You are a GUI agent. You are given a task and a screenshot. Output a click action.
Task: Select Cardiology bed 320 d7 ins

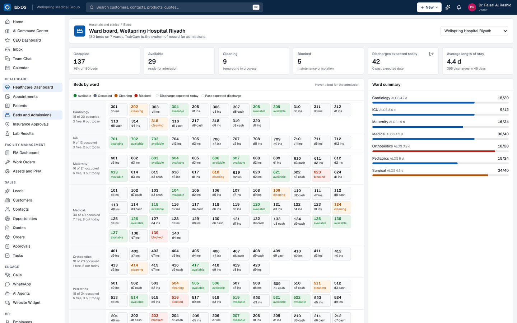(x=260, y=123)
